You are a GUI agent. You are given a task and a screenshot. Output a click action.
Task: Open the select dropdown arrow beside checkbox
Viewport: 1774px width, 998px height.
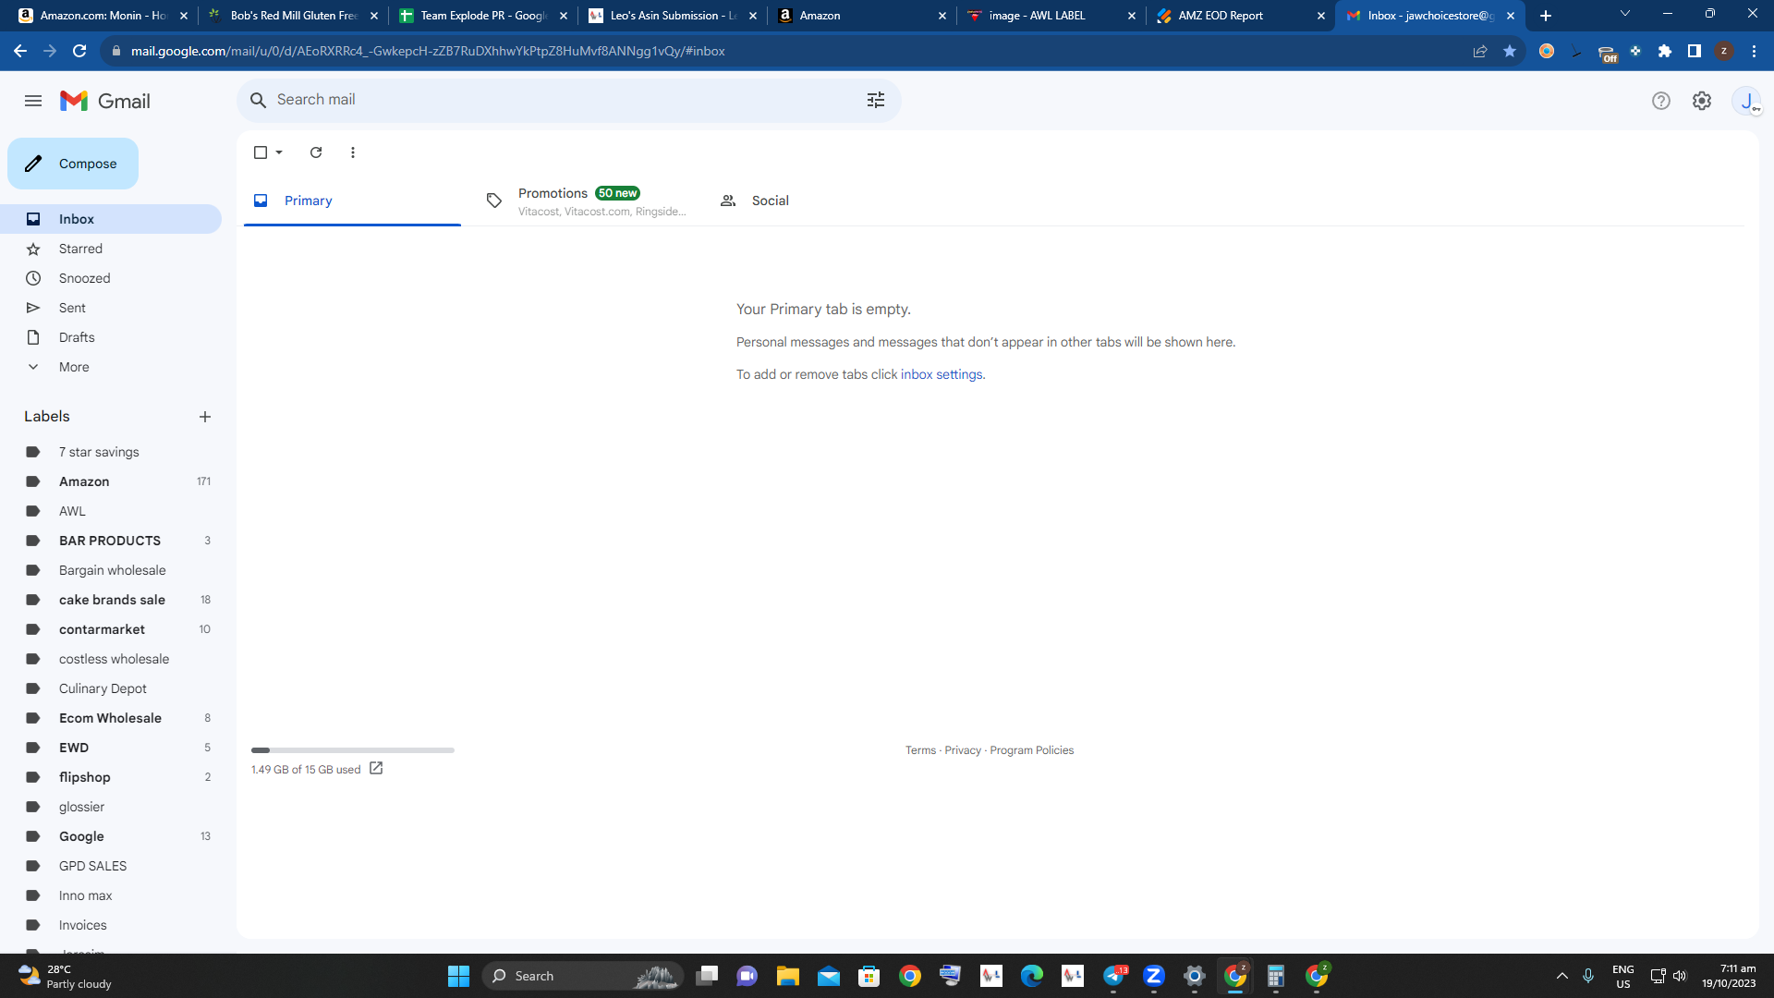tap(279, 152)
